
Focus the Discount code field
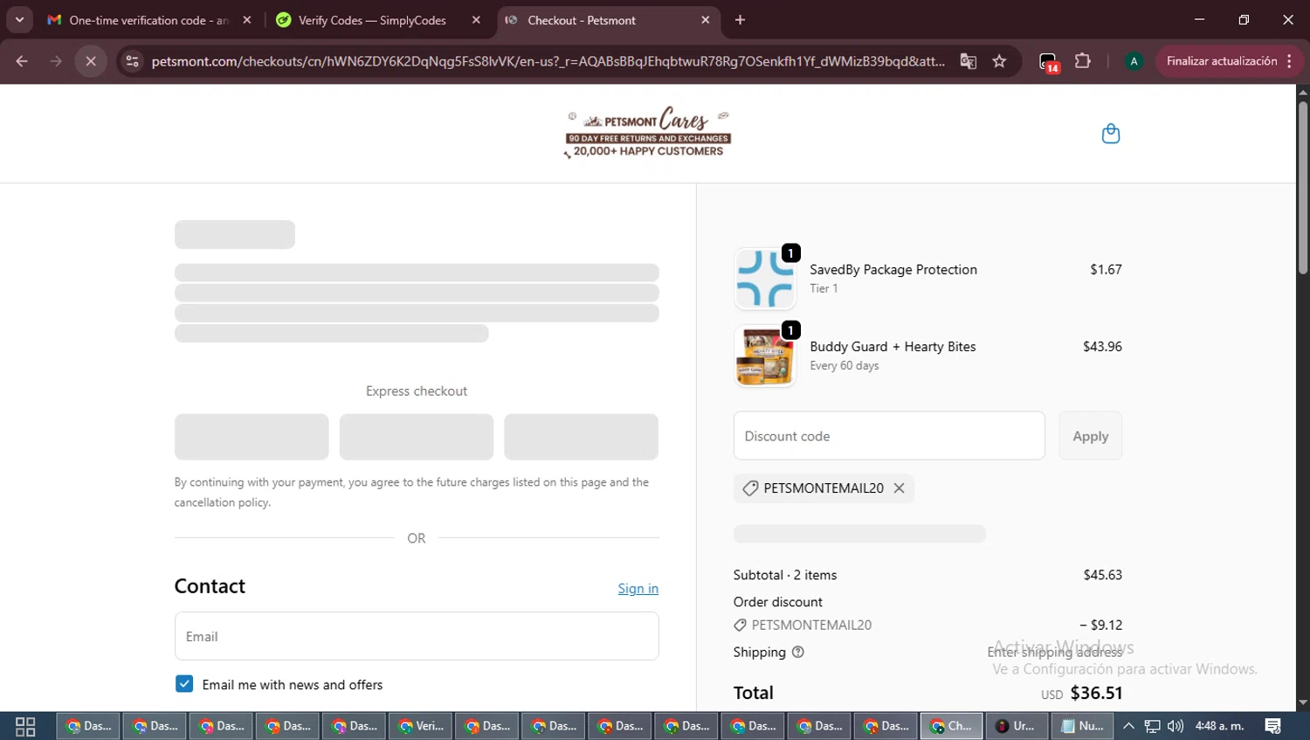click(889, 436)
